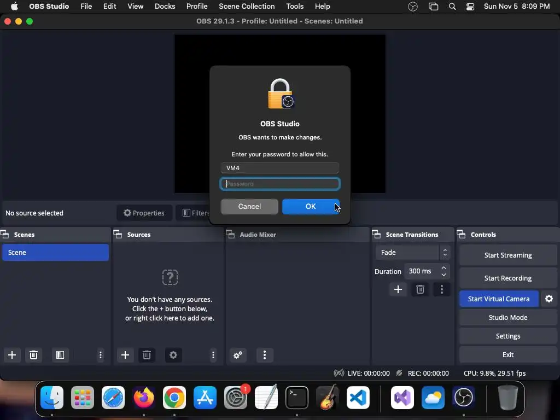The image size is (560, 420).
Task: Launch Safari from the Dock
Action: (x=113, y=397)
